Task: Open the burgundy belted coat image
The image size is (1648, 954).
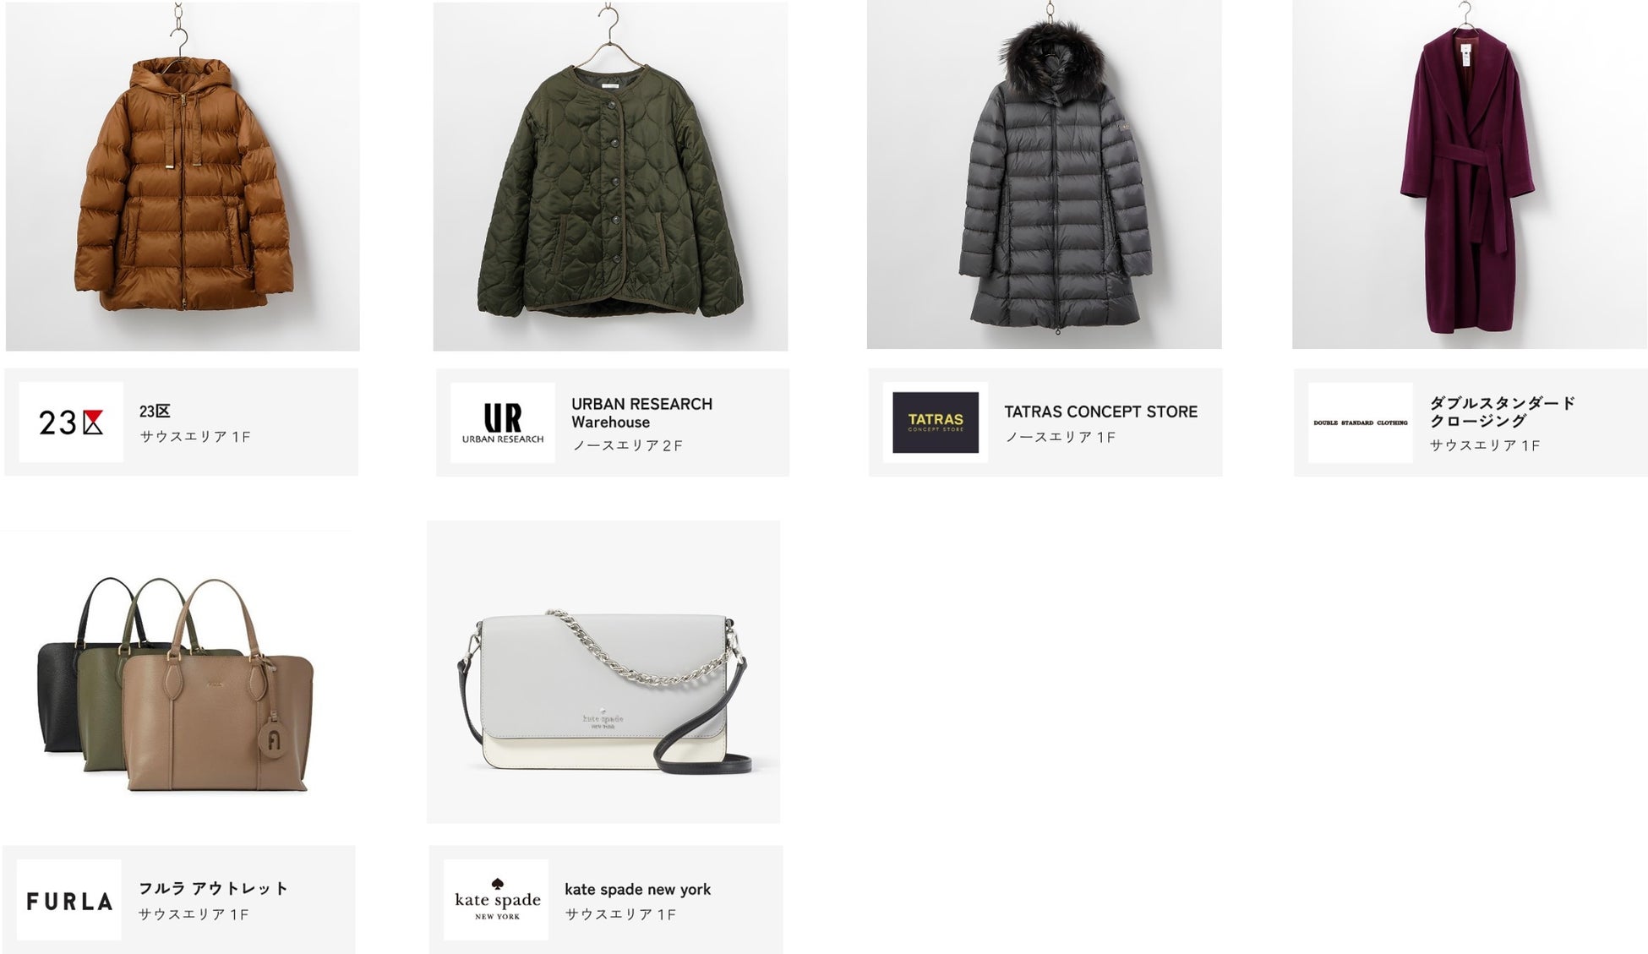Action: [x=1470, y=174]
